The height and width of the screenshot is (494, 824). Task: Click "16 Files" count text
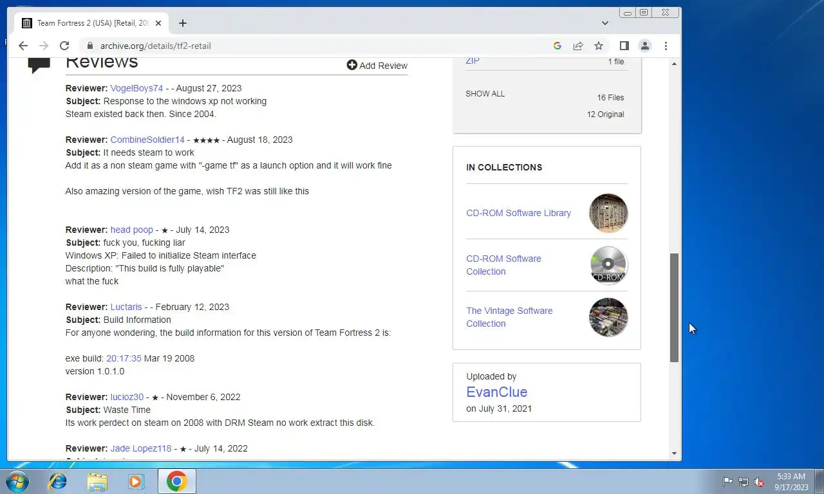point(610,98)
